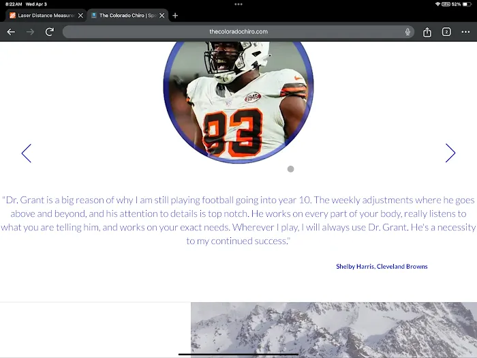The height and width of the screenshot is (358, 477).
Task: Close the Laser Distance Measurer tab
Action: click(x=80, y=16)
